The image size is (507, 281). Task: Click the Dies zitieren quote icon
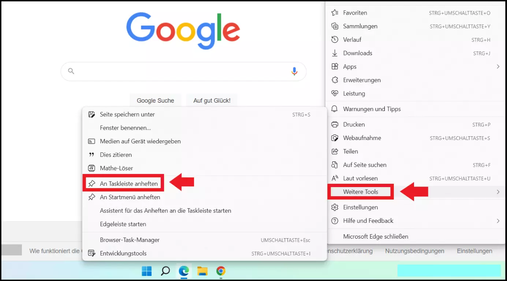92,155
